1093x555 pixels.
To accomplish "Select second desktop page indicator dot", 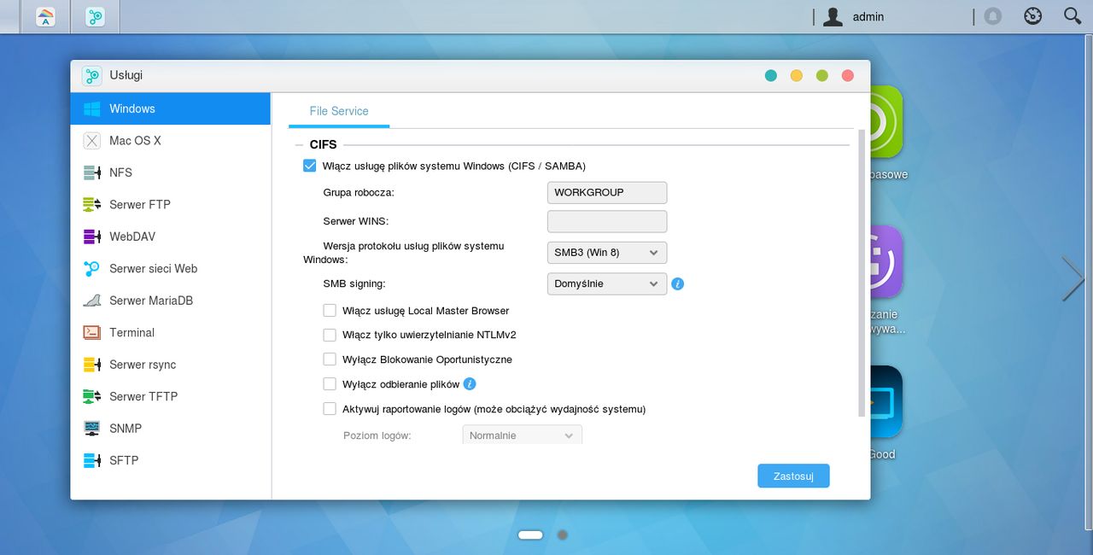I will (562, 535).
